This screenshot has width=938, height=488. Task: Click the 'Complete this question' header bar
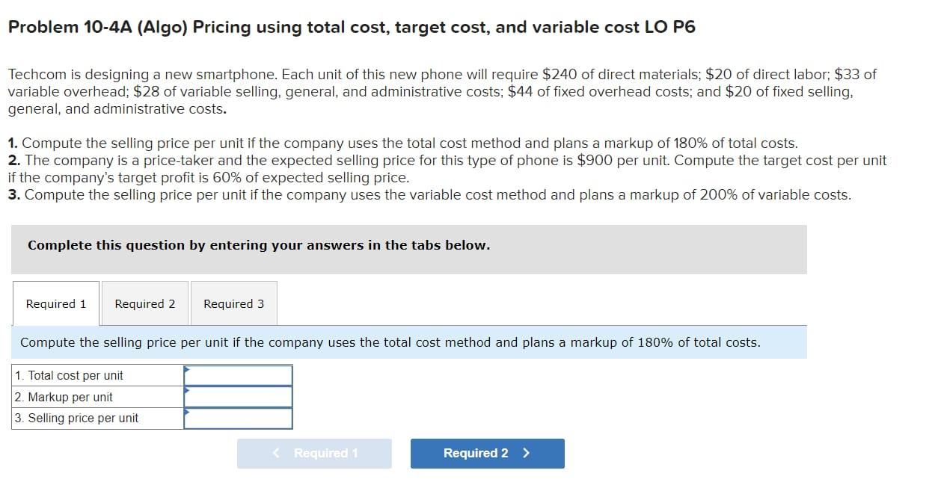(258, 244)
